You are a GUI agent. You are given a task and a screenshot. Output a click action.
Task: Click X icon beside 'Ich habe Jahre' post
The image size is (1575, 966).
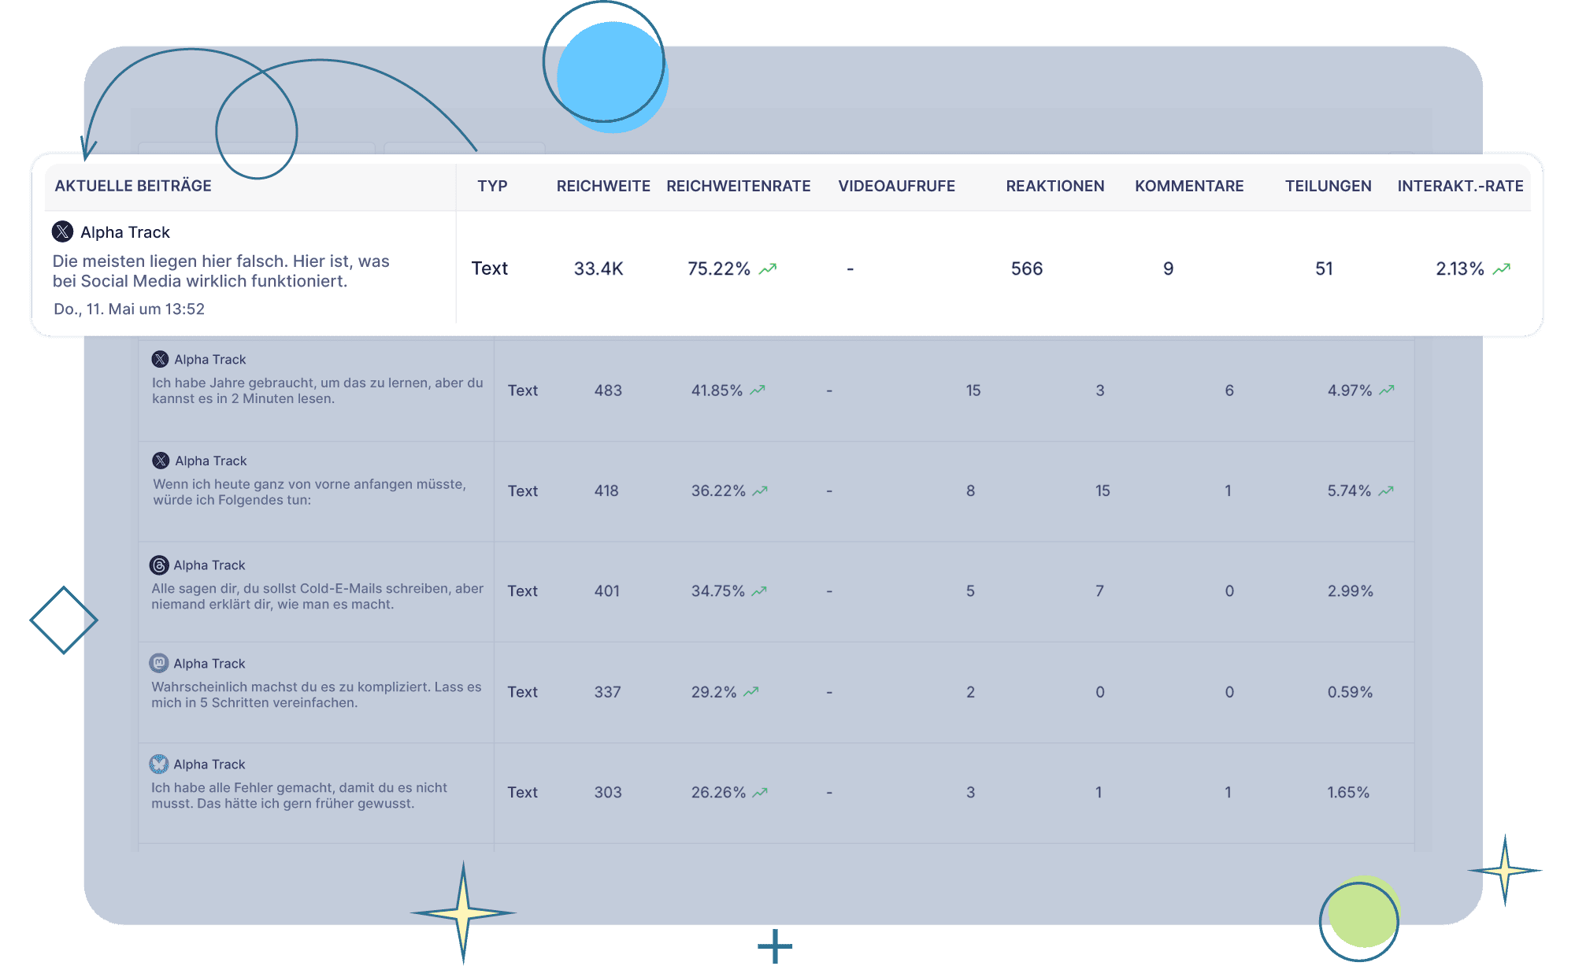coord(160,359)
